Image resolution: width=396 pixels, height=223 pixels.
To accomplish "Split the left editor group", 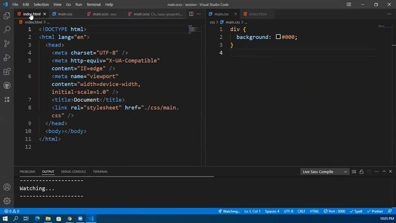I will tap(191, 14).
